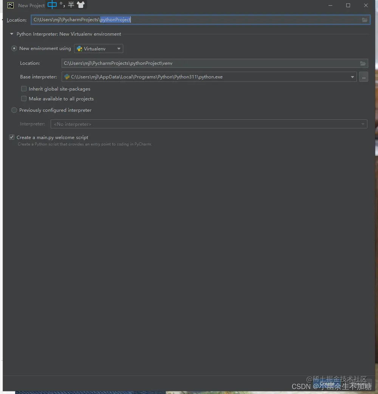Click the 'Python Interpreter: New Virtualenv environment' heading
The height and width of the screenshot is (394, 378).
point(69,34)
